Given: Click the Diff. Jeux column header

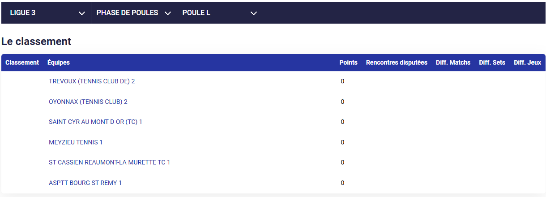Looking at the screenshot, I should 527,62.
